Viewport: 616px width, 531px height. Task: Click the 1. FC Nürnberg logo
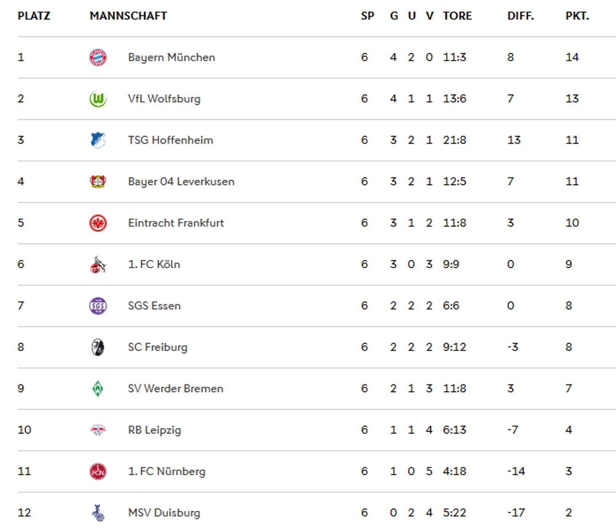coord(98,471)
